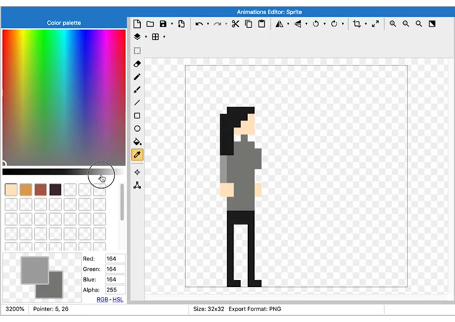Click the Crop icon
Image resolution: width=455 pixels, height=322 pixels.
coord(357,24)
